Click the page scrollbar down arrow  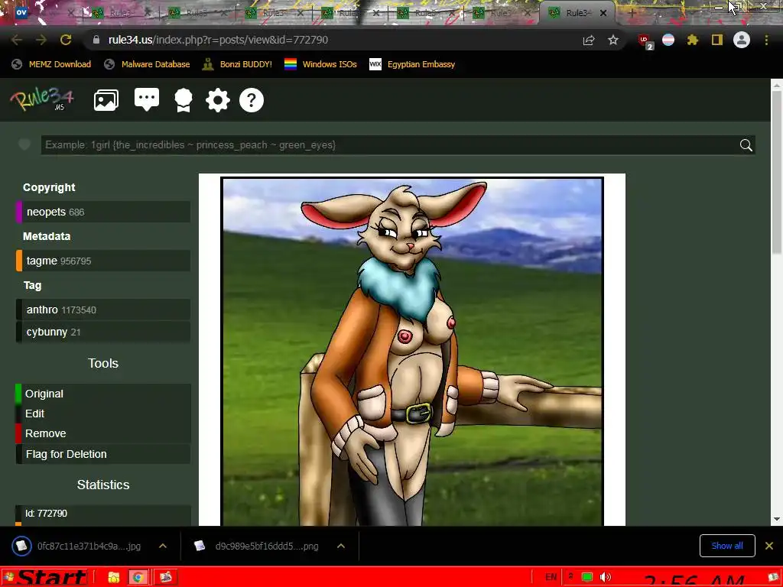coord(777,519)
